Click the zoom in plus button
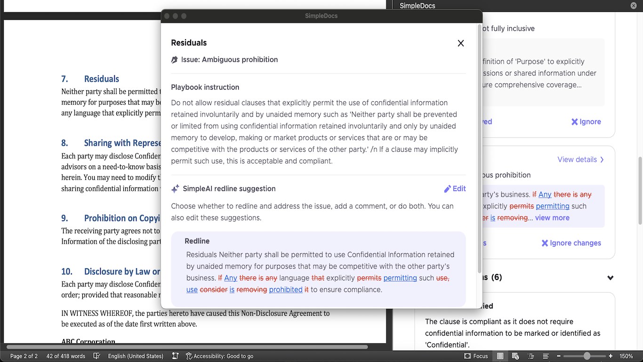 click(611, 356)
